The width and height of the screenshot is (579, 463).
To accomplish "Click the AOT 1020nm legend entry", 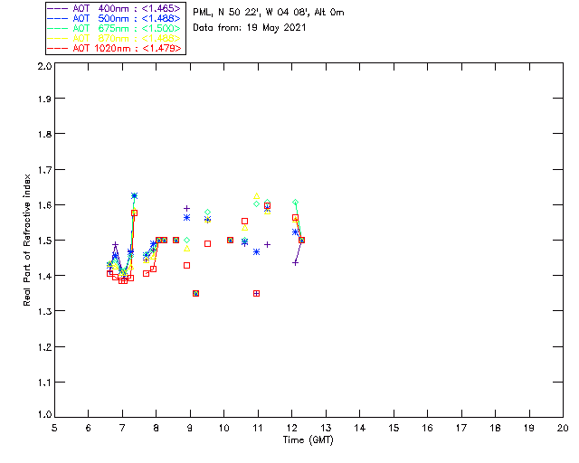I will coord(115,48).
